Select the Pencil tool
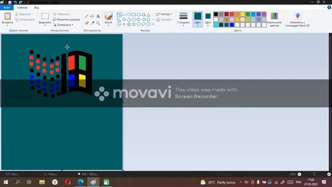The width and height of the screenshot is (332, 187). (x=87, y=16)
